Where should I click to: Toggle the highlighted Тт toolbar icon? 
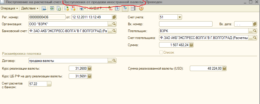click(x=125, y=9)
